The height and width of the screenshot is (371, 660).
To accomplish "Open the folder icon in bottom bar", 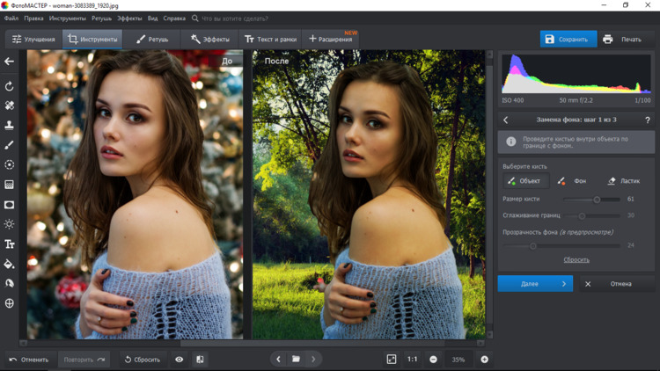I will (x=296, y=360).
